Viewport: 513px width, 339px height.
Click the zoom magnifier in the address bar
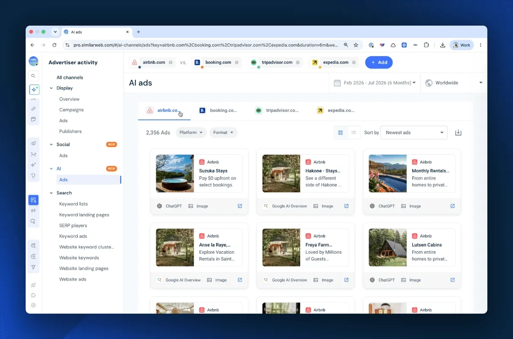click(346, 45)
